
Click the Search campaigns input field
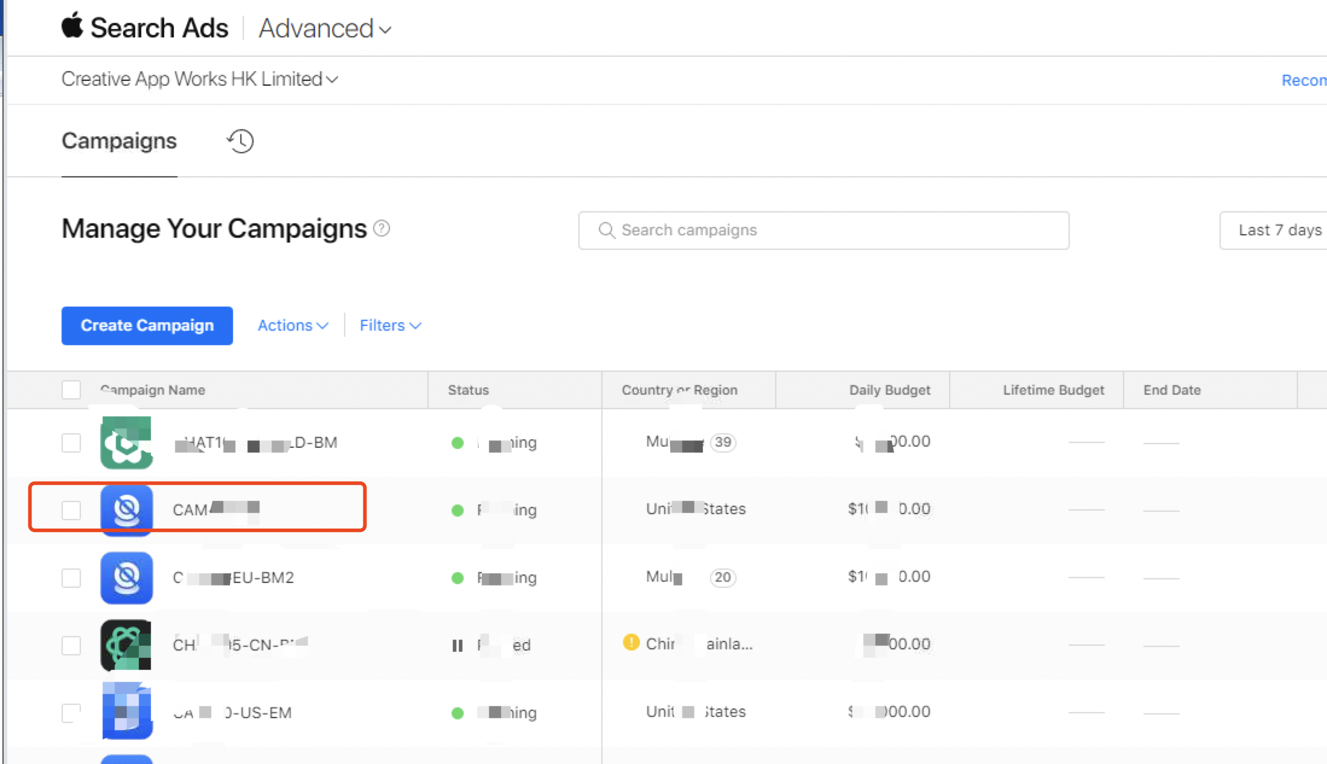(x=823, y=230)
